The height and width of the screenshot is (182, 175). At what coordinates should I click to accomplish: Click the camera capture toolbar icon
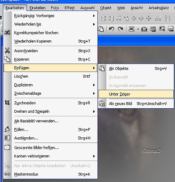pyautogui.click(x=144, y=29)
